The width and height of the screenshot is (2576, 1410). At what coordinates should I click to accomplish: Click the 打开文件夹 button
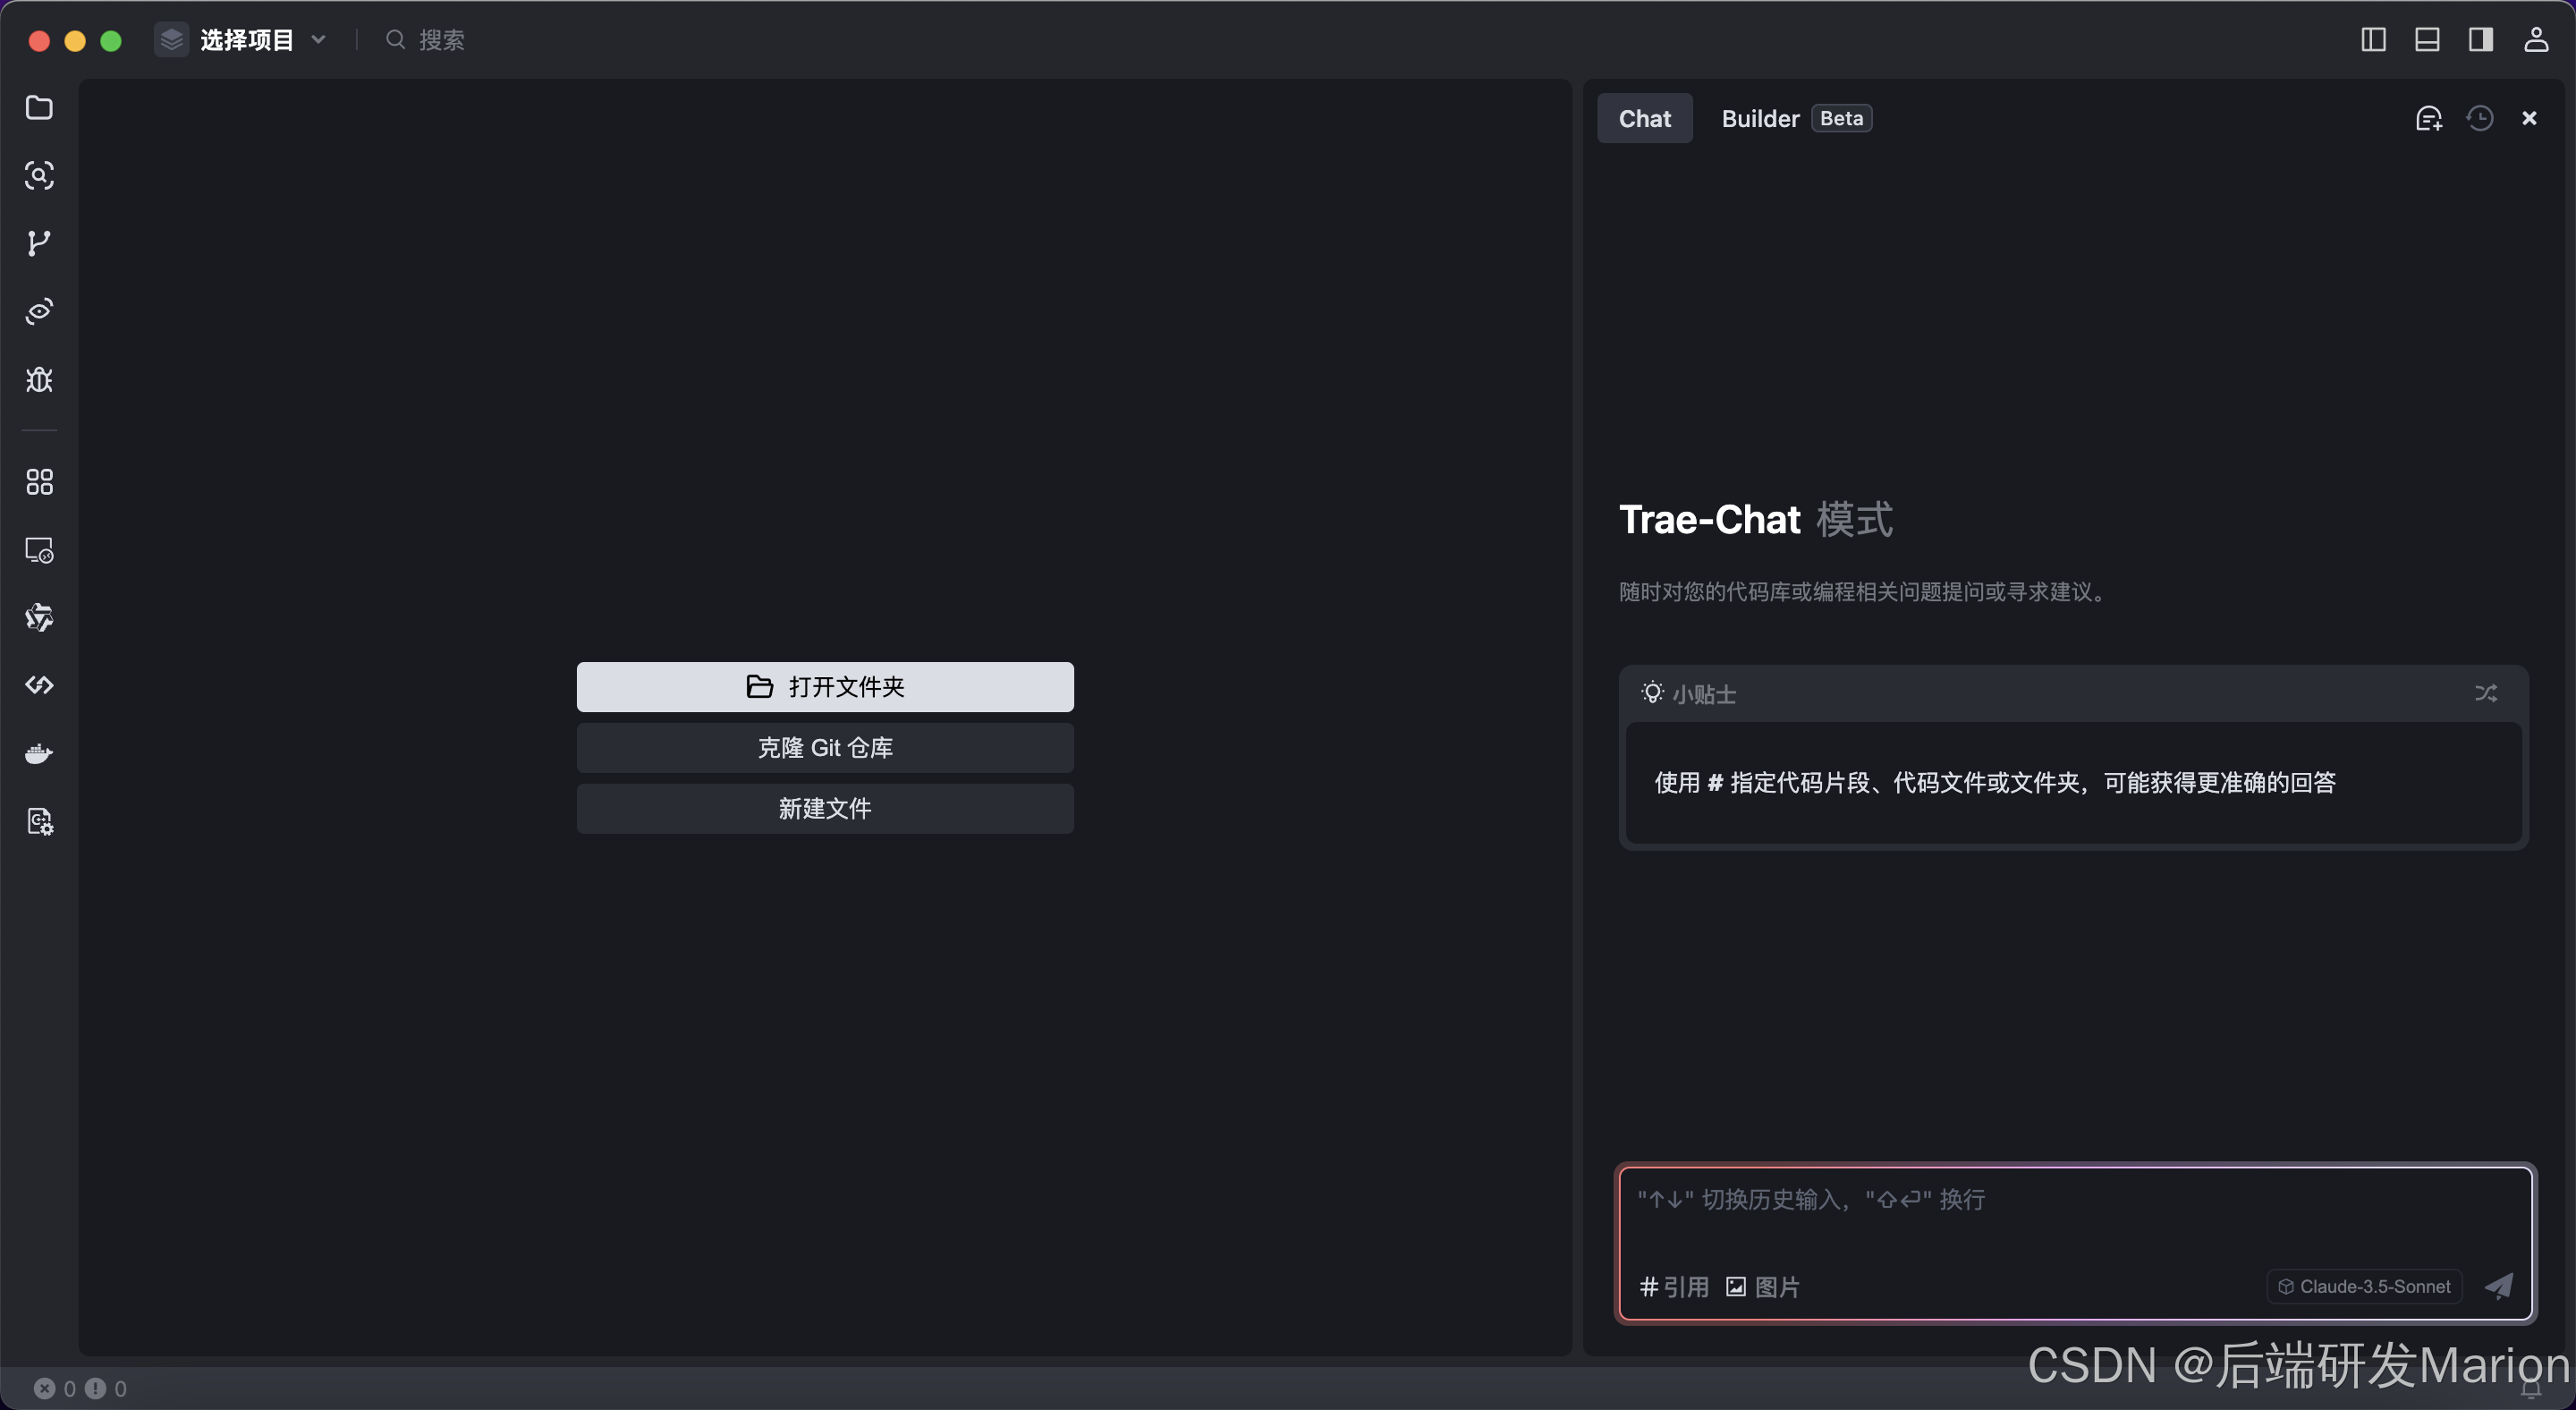[825, 686]
